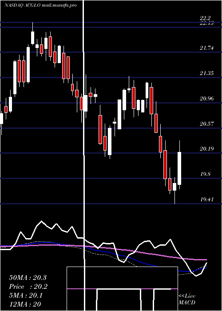The height and width of the screenshot is (311, 222).
Task: Click the 20.96 price level label
Action: pos(207,98)
